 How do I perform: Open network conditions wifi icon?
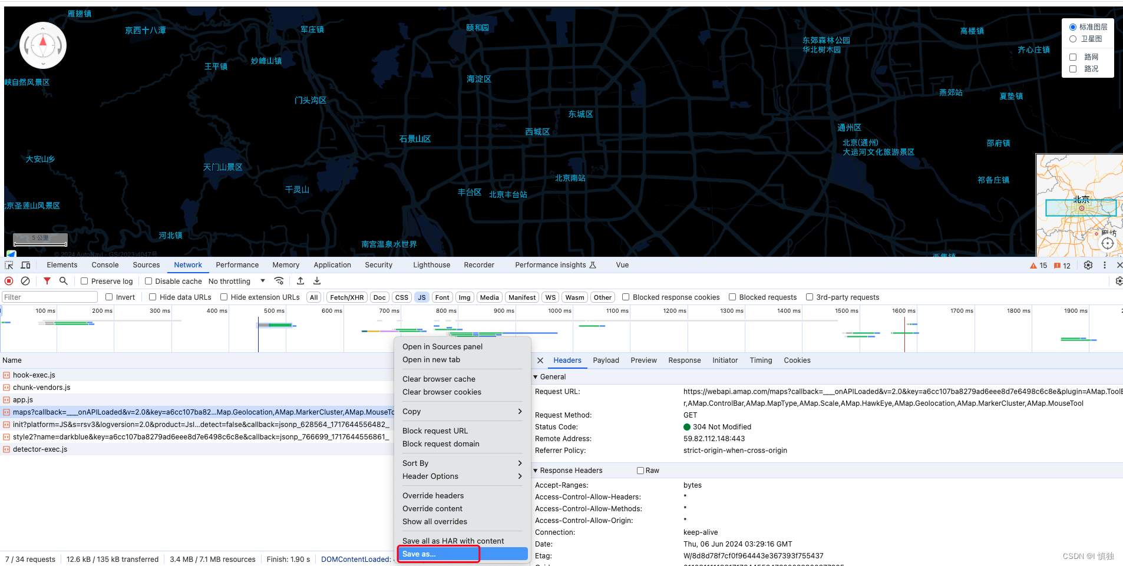(279, 281)
